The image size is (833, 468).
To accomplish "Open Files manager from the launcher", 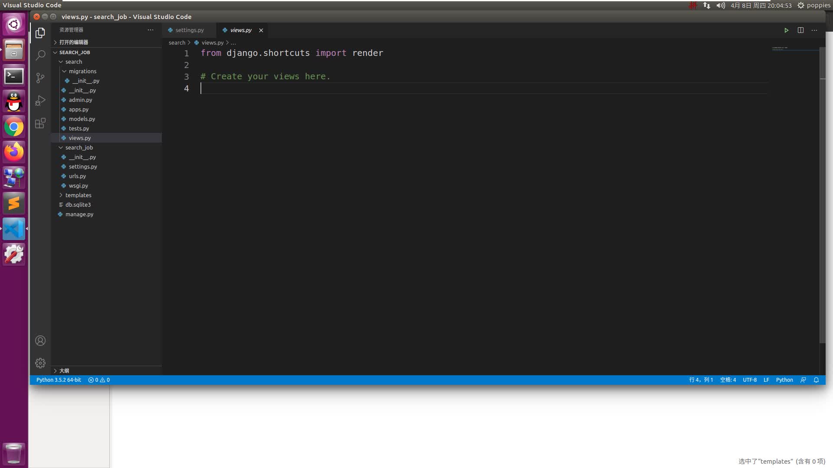I will (x=14, y=50).
